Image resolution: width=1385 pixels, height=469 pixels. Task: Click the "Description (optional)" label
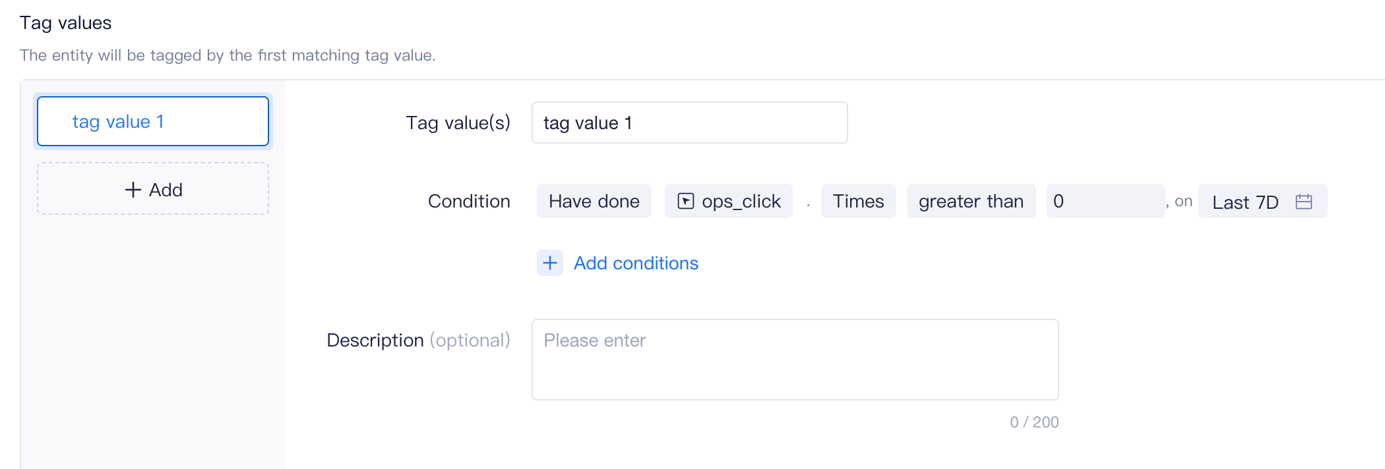418,340
